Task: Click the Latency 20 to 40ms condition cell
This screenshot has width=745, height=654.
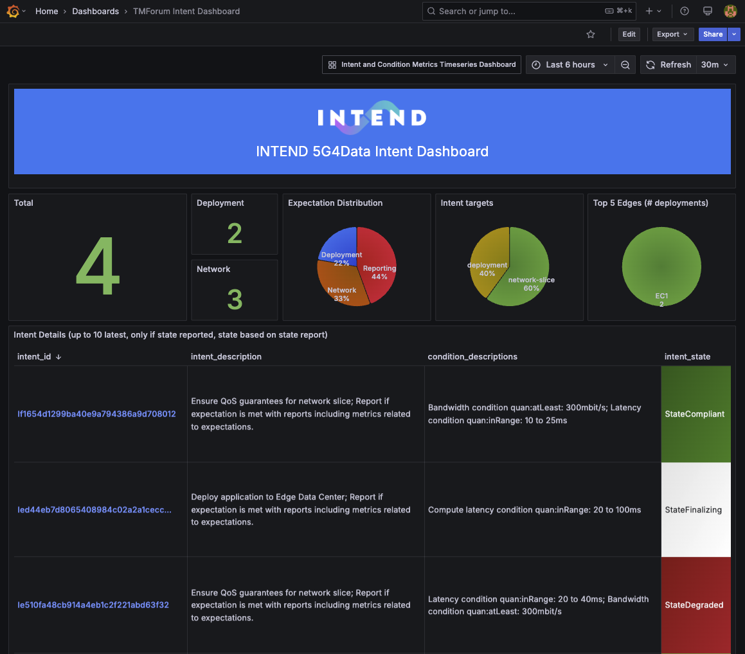Action: click(x=543, y=605)
